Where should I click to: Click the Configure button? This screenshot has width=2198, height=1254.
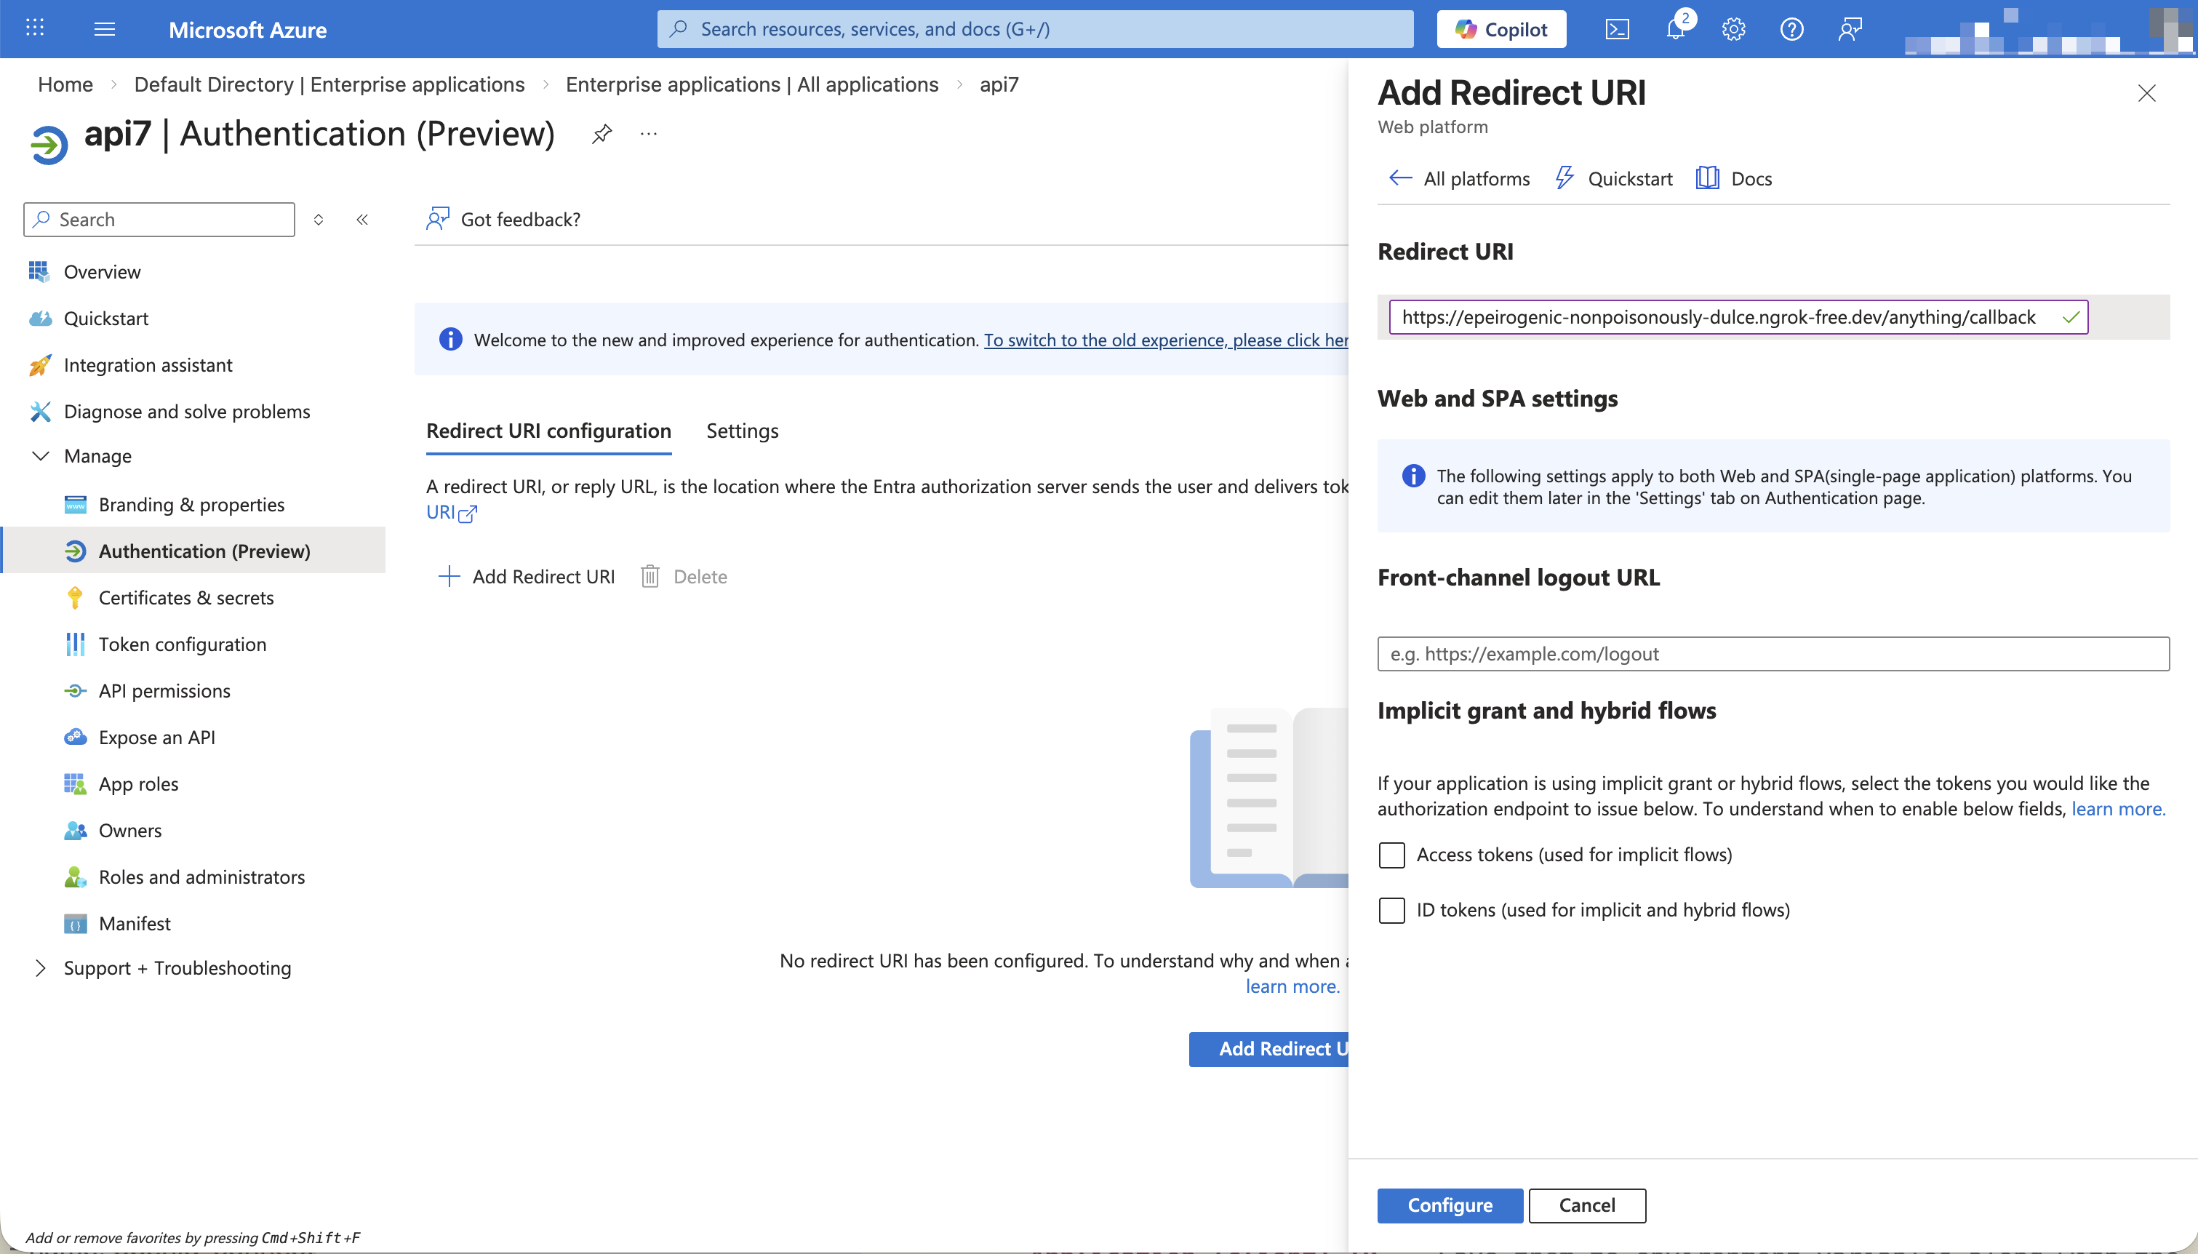(x=1448, y=1205)
